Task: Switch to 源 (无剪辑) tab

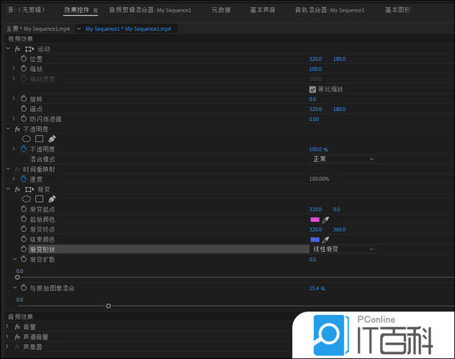Action: tap(27, 10)
